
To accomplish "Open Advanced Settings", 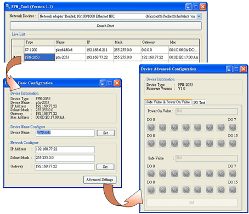I will pyautogui.click(x=100, y=180).
